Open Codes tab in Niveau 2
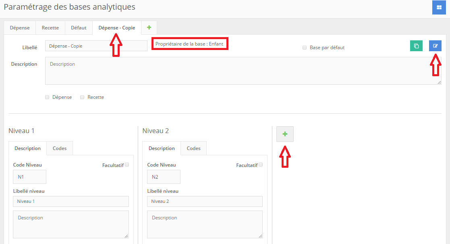This screenshot has width=450, height=244. [193, 148]
